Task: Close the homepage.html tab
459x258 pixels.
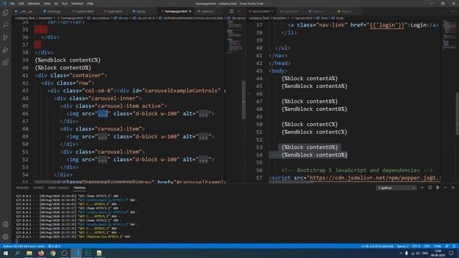Action: pos(190,11)
